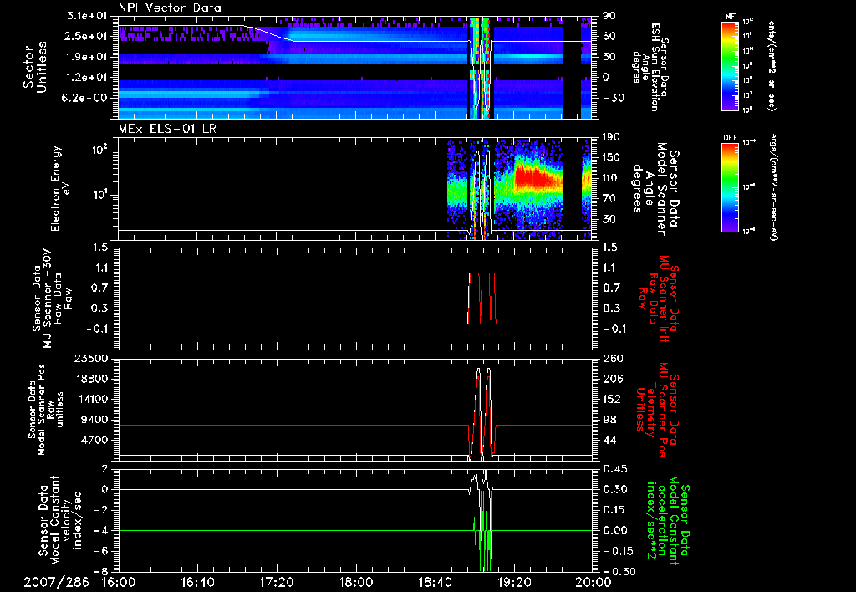Click the -8 velocity tick label
The image size is (856, 592).
click(x=101, y=571)
